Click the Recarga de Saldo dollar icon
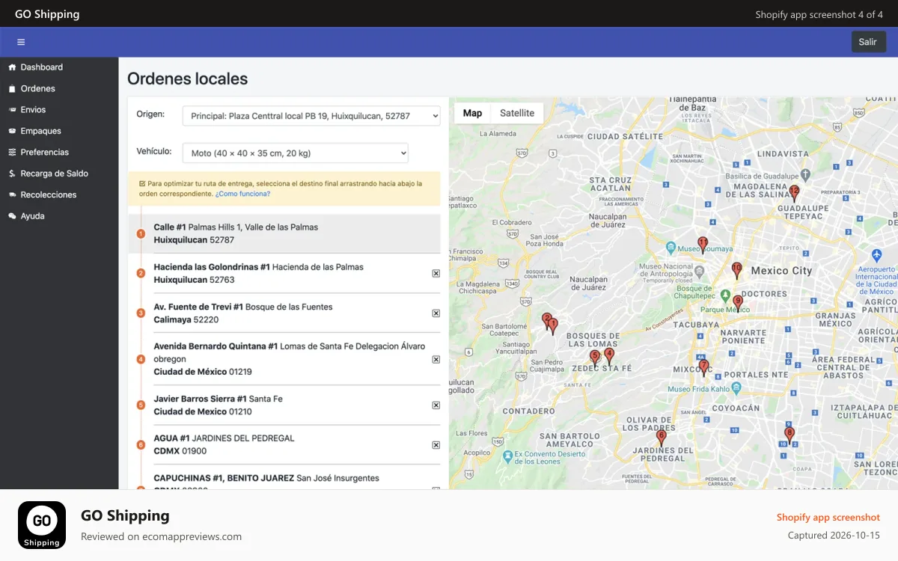The height and width of the screenshot is (561, 898). pos(12,174)
